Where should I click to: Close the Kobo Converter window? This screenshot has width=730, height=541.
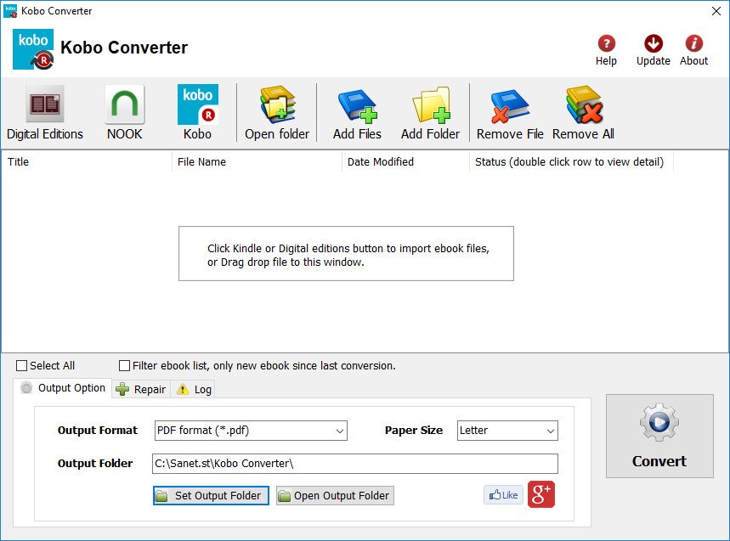716,11
